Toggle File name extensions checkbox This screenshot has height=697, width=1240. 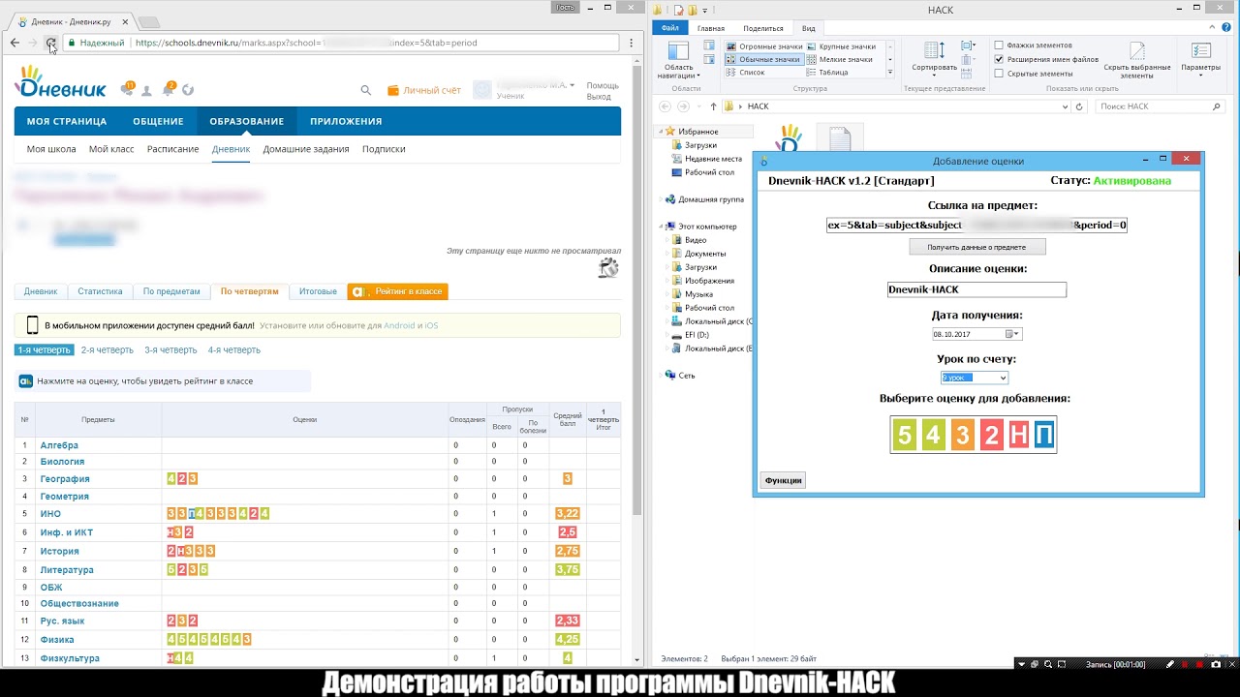click(x=999, y=59)
